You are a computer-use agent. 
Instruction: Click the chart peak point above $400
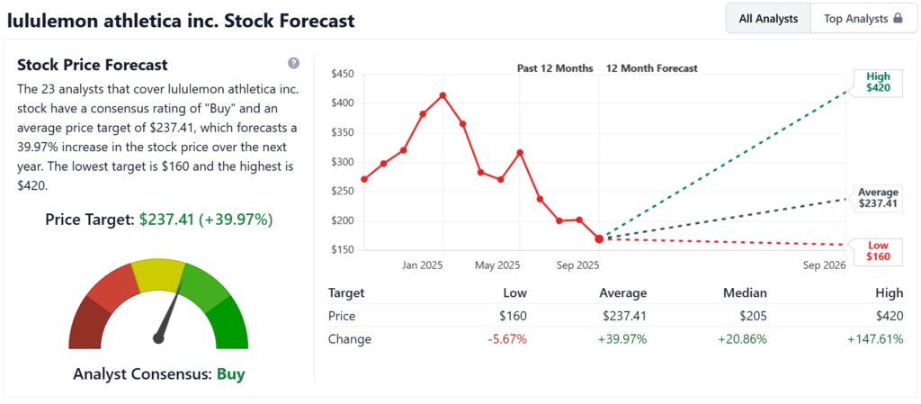pos(443,95)
